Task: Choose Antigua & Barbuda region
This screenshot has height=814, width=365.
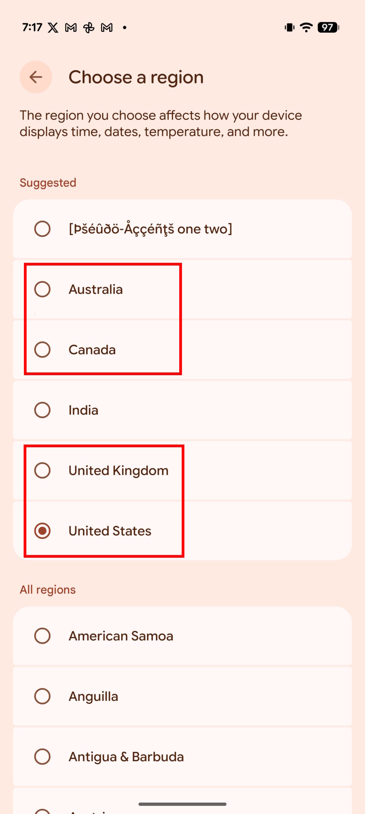Action: click(x=43, y=757)
